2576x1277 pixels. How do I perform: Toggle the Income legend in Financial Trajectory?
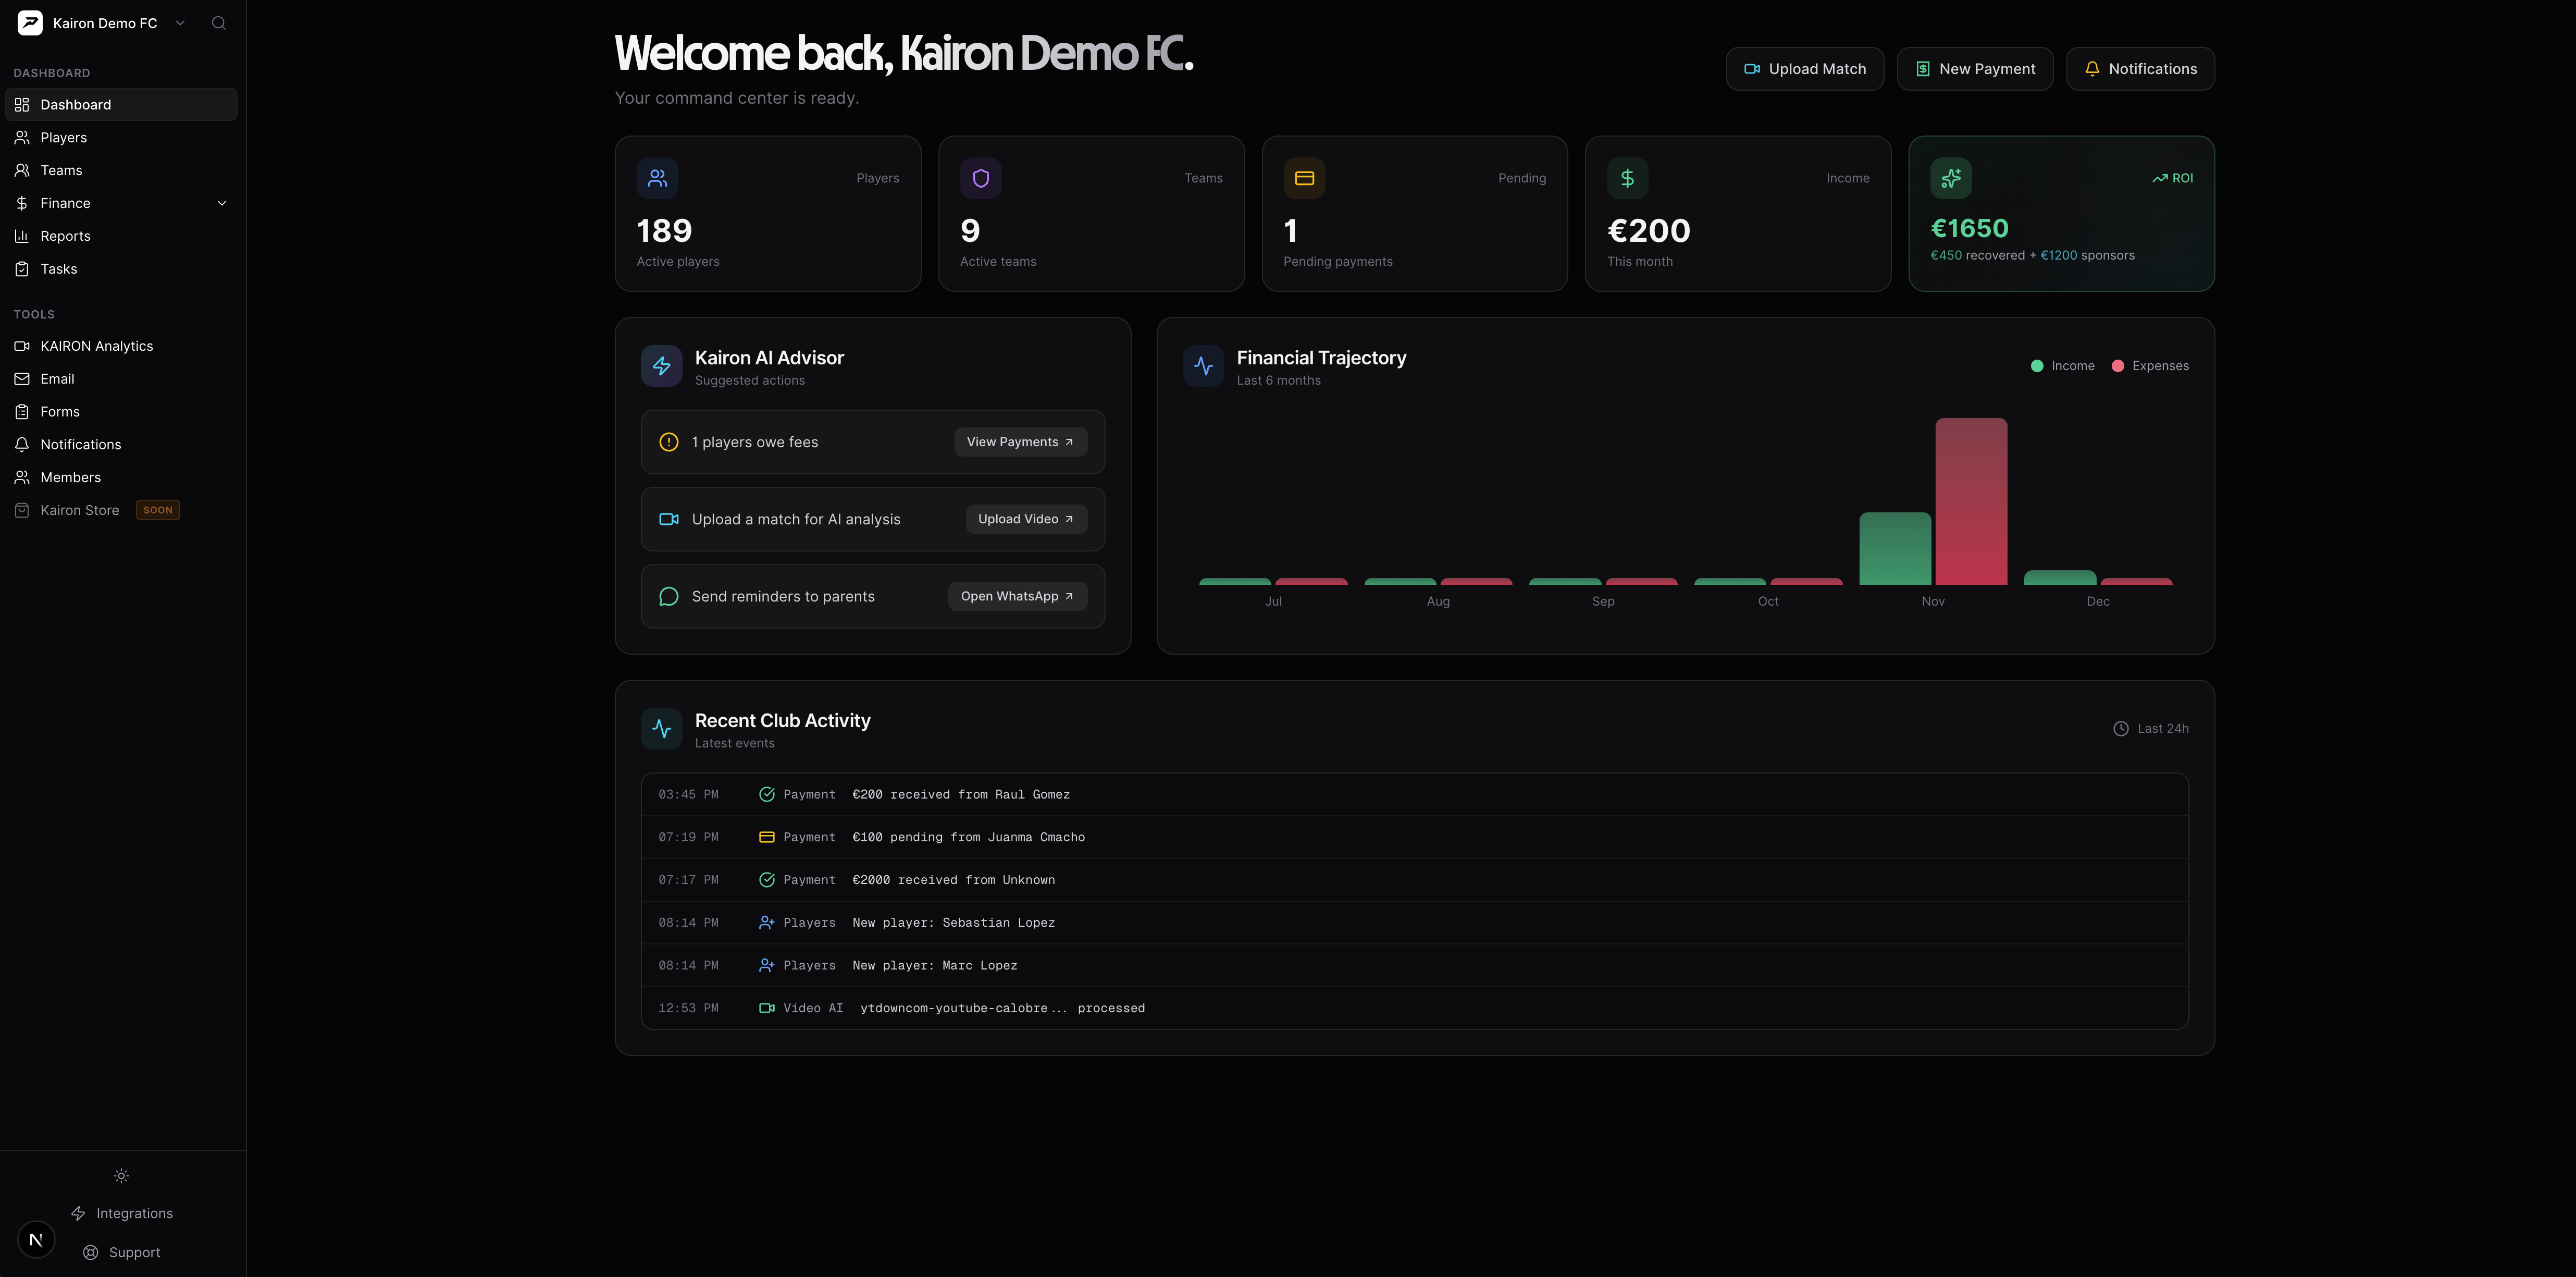coord(2063,365)
